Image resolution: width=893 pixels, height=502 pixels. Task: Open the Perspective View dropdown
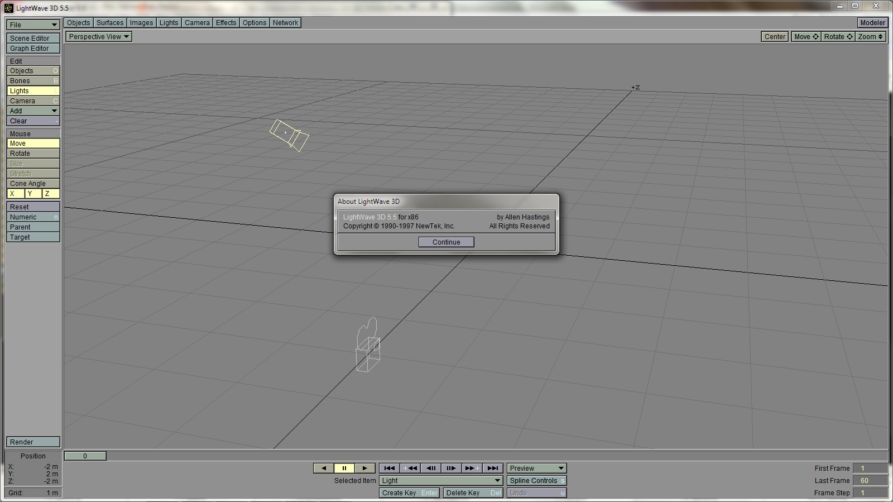(x=99, y=37)
